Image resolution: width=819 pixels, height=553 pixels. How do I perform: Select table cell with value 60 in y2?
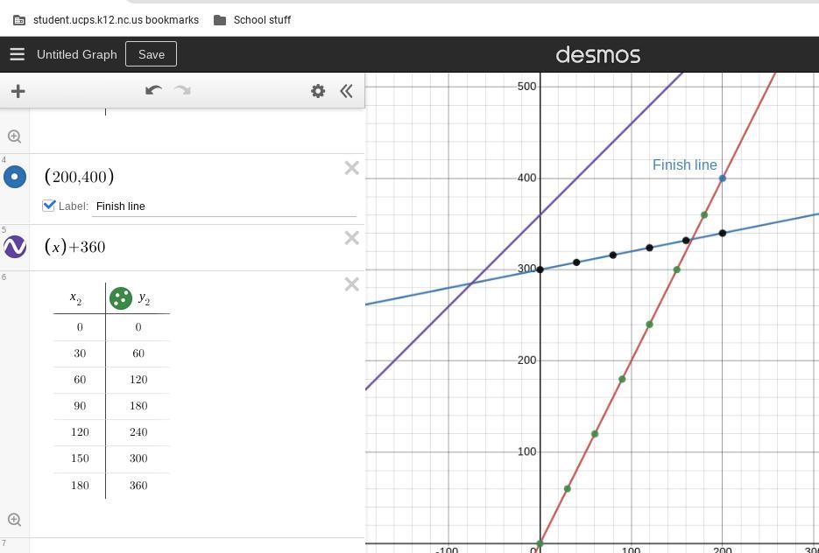click(138, 353)
